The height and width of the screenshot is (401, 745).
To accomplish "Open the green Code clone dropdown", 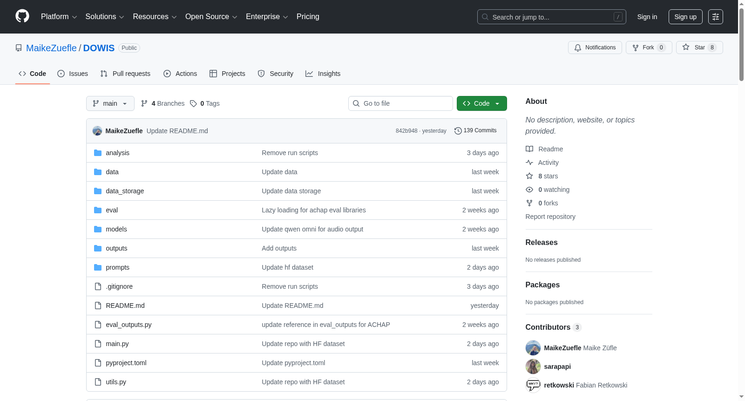I will click(x=482, y=103).
